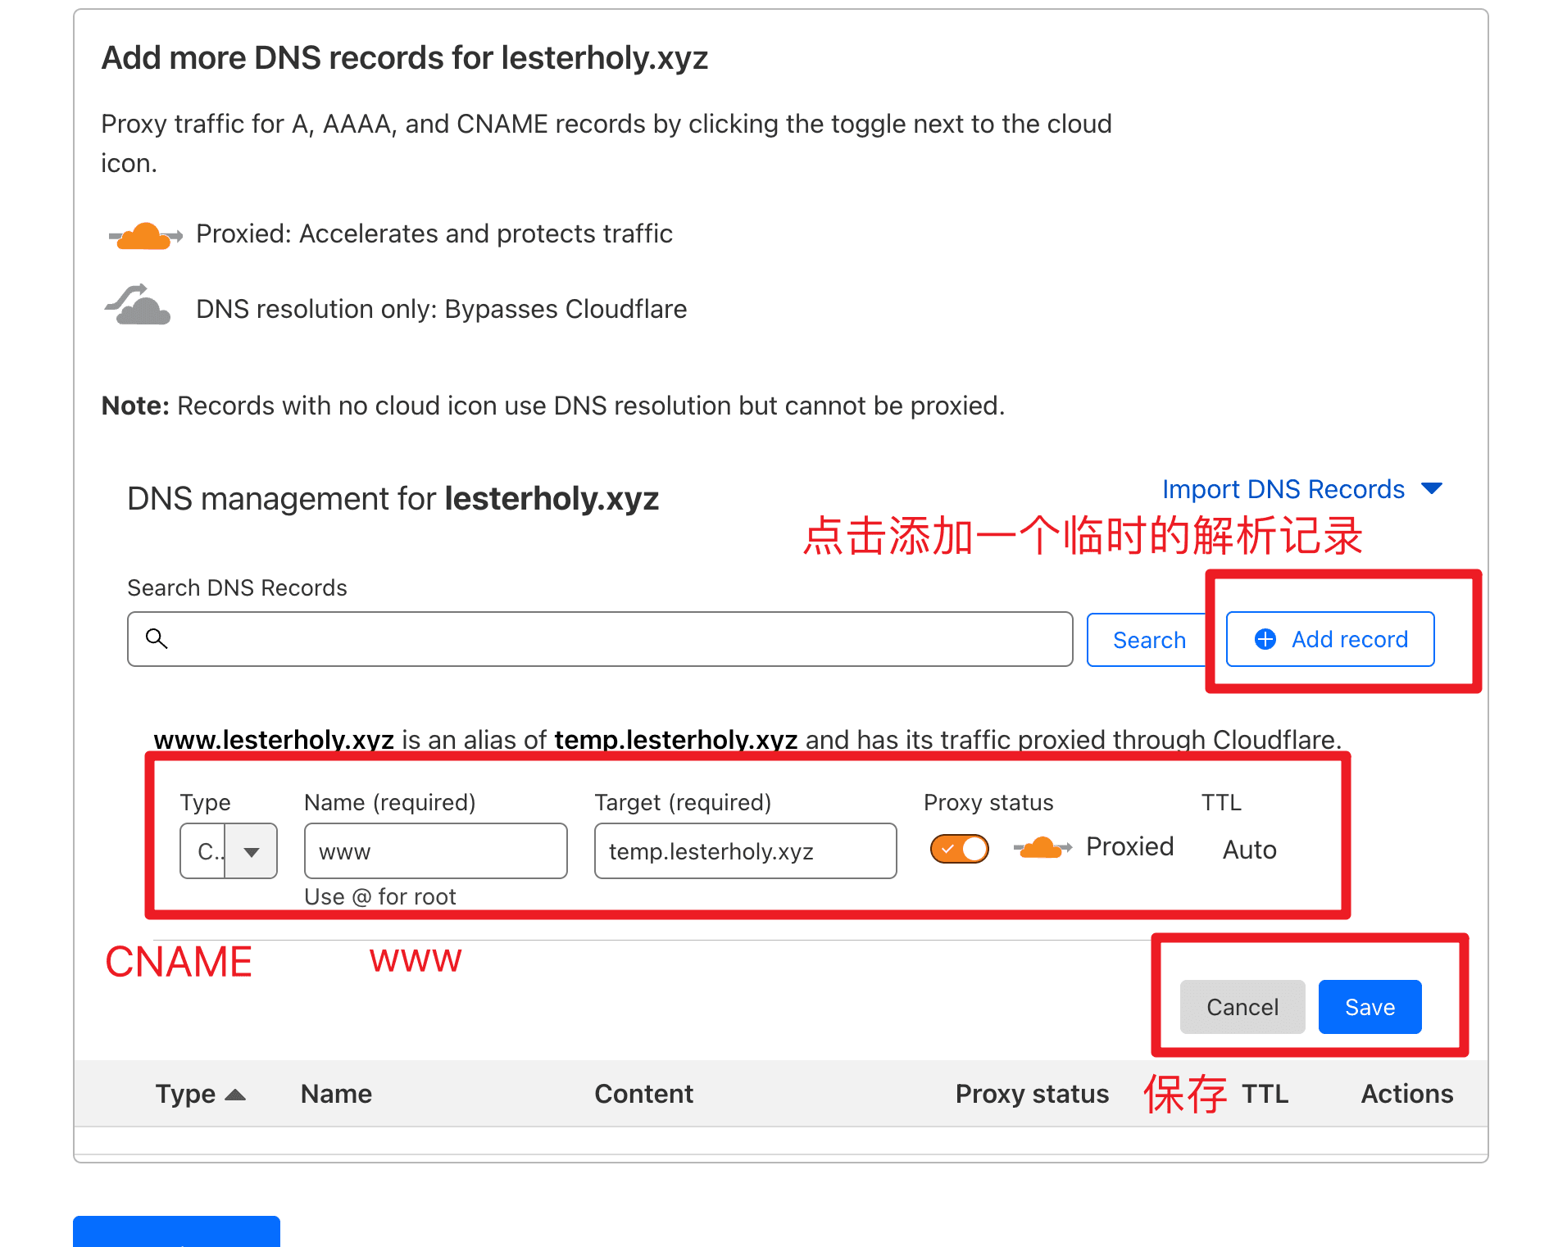
Task: Click the Name column header
Action: [336, 1094]
